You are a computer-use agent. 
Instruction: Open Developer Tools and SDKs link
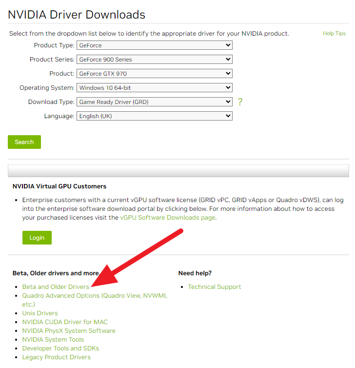pyautogui.click(x=60, y=348)
